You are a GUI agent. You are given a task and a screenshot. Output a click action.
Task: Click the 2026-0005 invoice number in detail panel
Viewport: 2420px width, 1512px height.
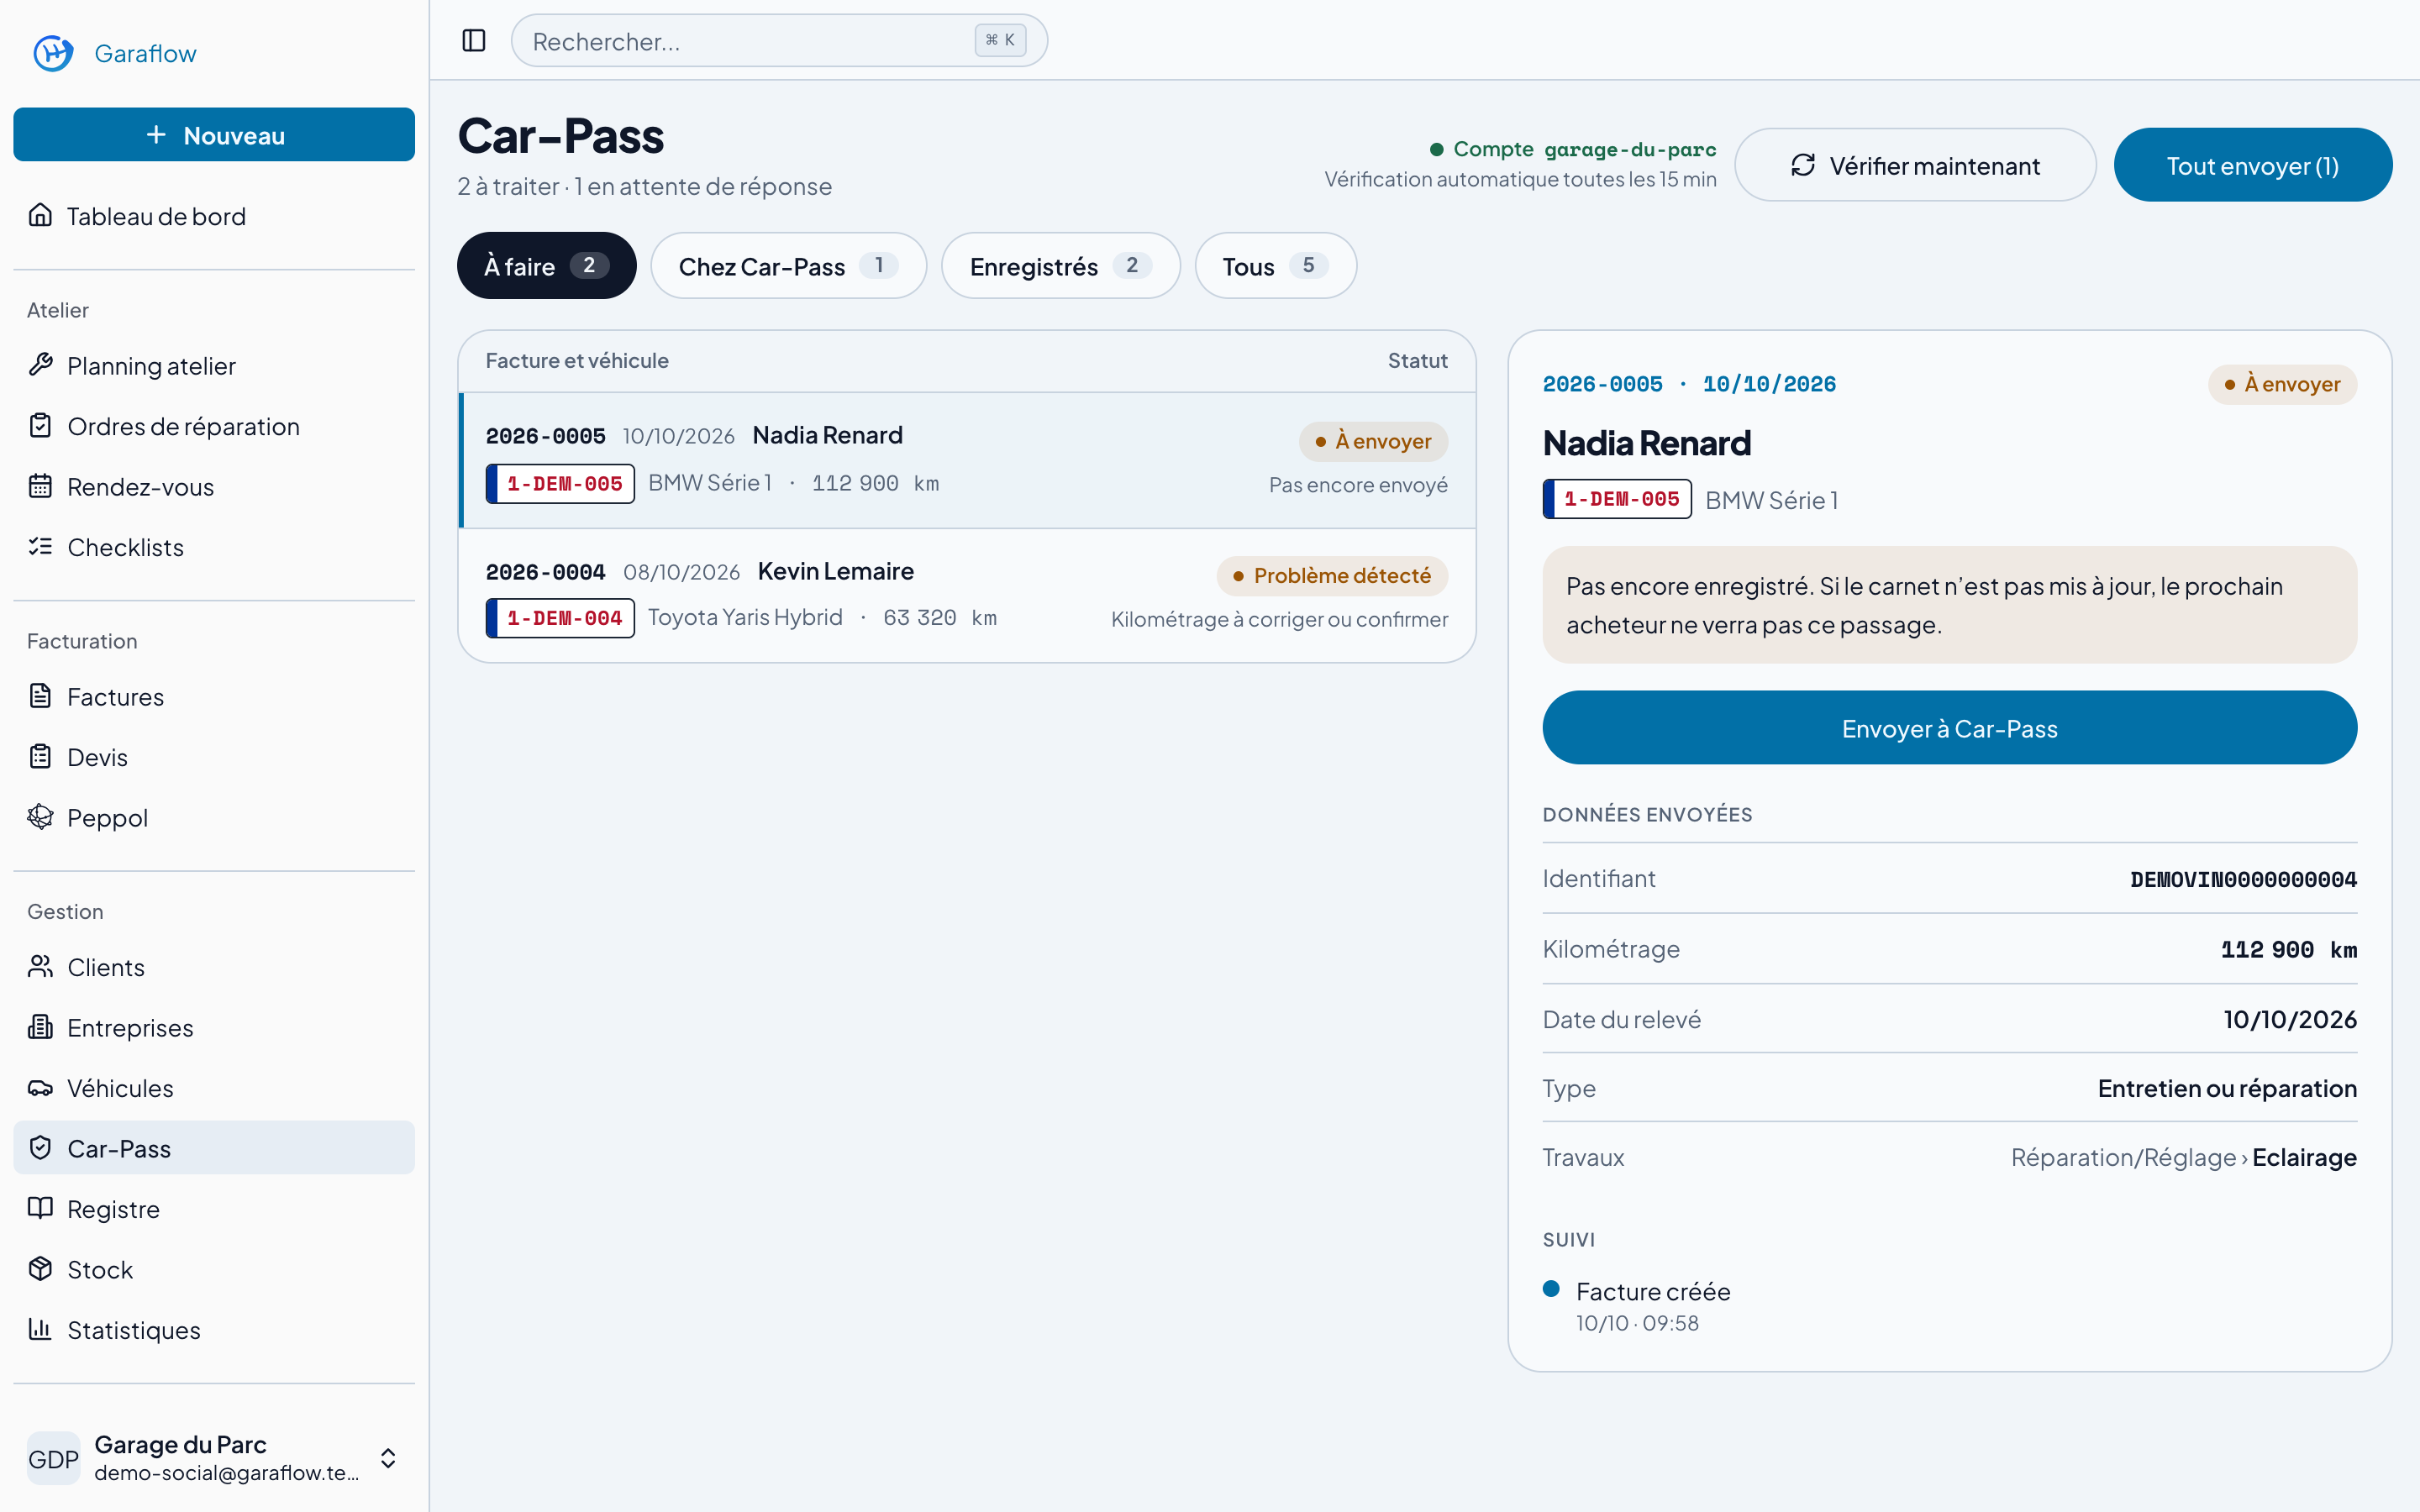(1602, 384)
